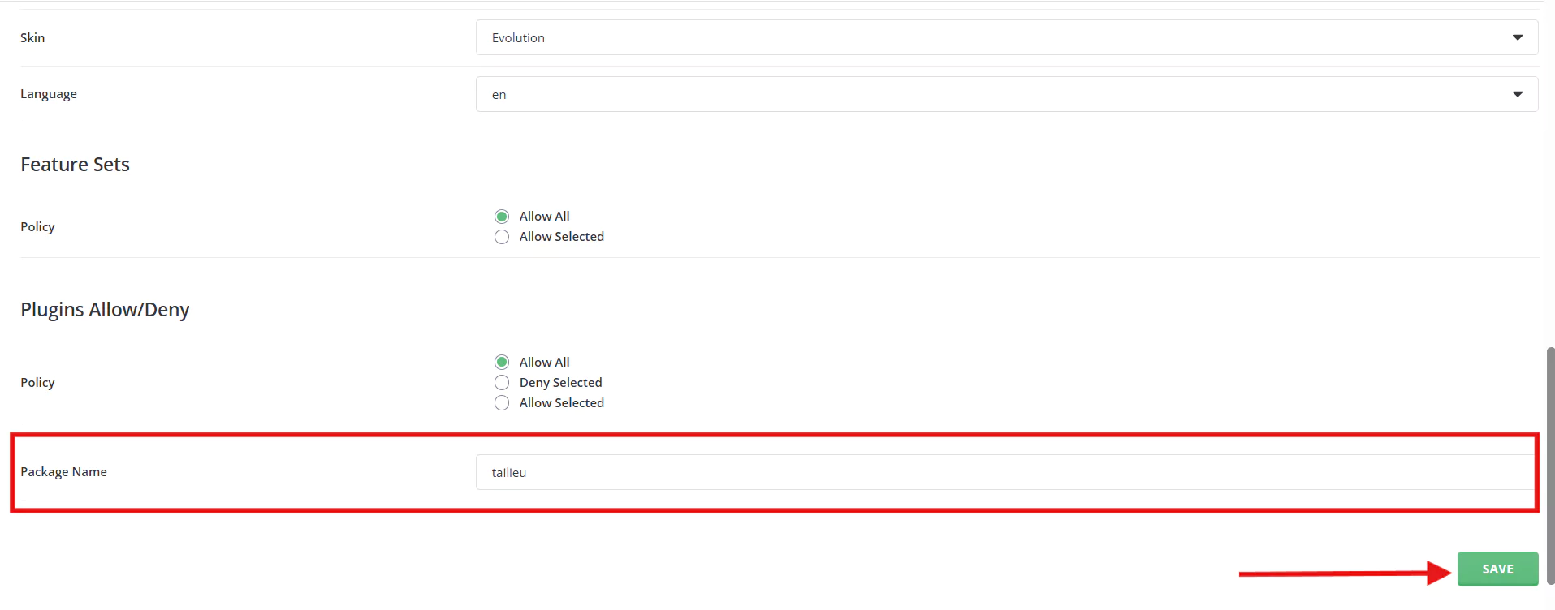This screenshot has height=610, width=1555.
Task: Click the Feature Sets section heading
Action: tap(75, 165)
